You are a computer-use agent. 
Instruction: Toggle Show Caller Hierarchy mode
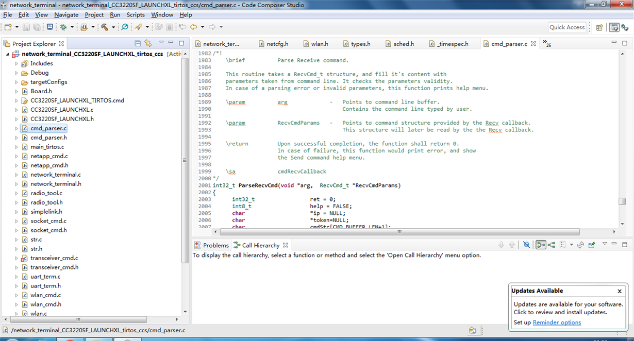541,245
